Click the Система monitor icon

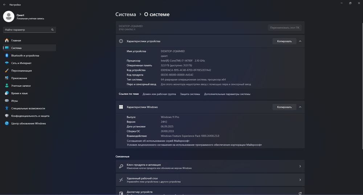click(7, 48)
